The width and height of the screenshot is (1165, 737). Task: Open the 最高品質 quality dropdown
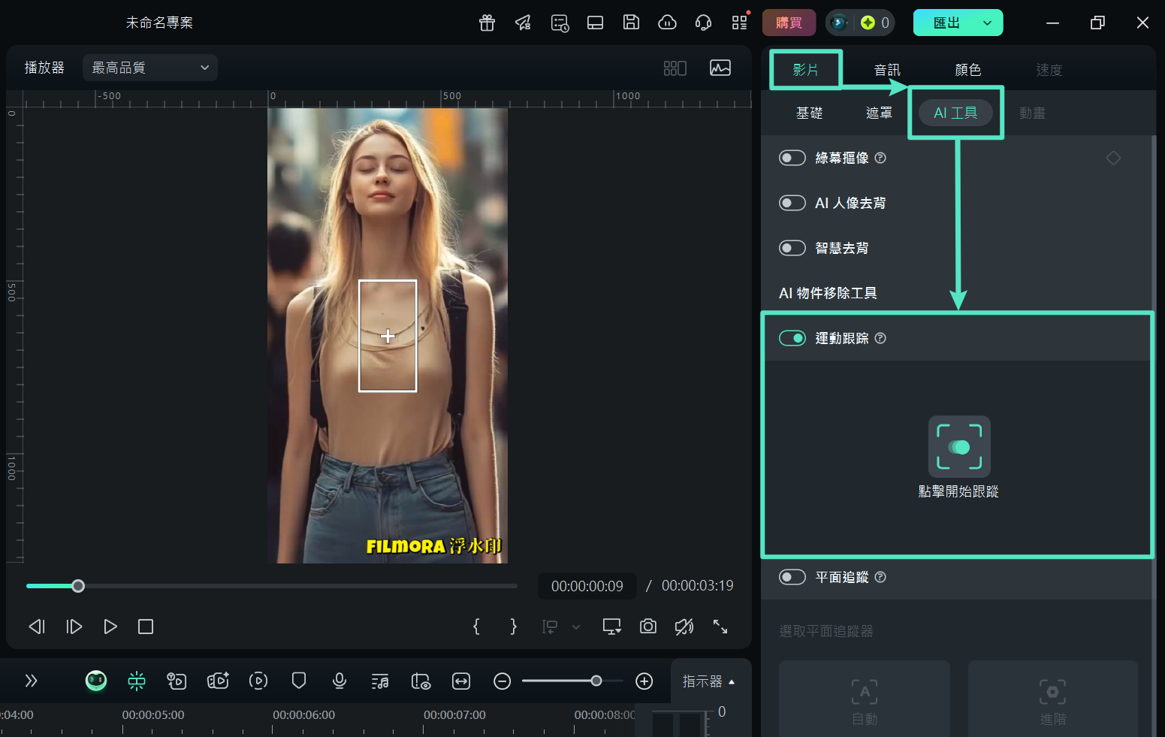tap(150, 68)
